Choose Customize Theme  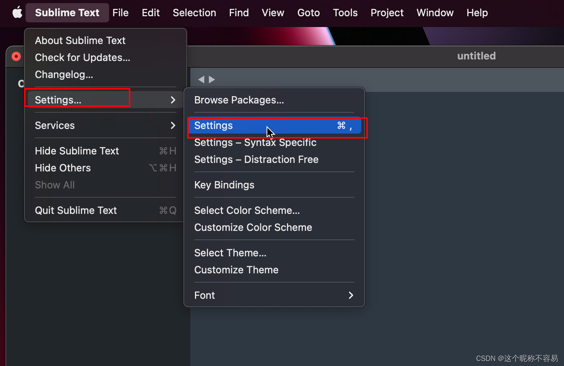click(274, 270)
